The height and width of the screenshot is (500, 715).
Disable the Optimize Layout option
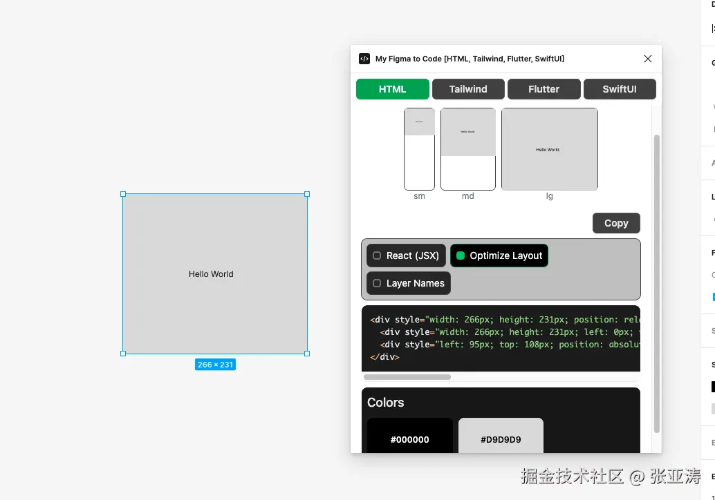click(499, 256)
